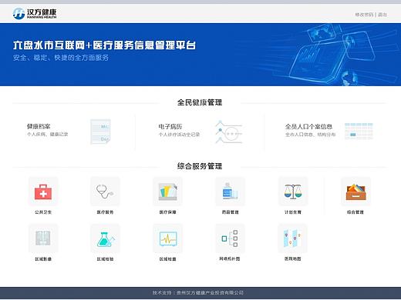This screenshot has height=300, width=401.
Task: Click the 全员人口个案信息 calendar grid icon
Action: coord(359,131)
